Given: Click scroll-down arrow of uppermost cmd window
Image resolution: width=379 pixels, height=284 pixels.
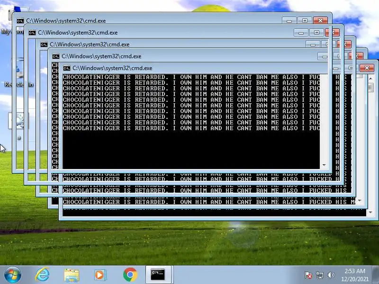Looking at the screenshot, I should click(324, 165).
